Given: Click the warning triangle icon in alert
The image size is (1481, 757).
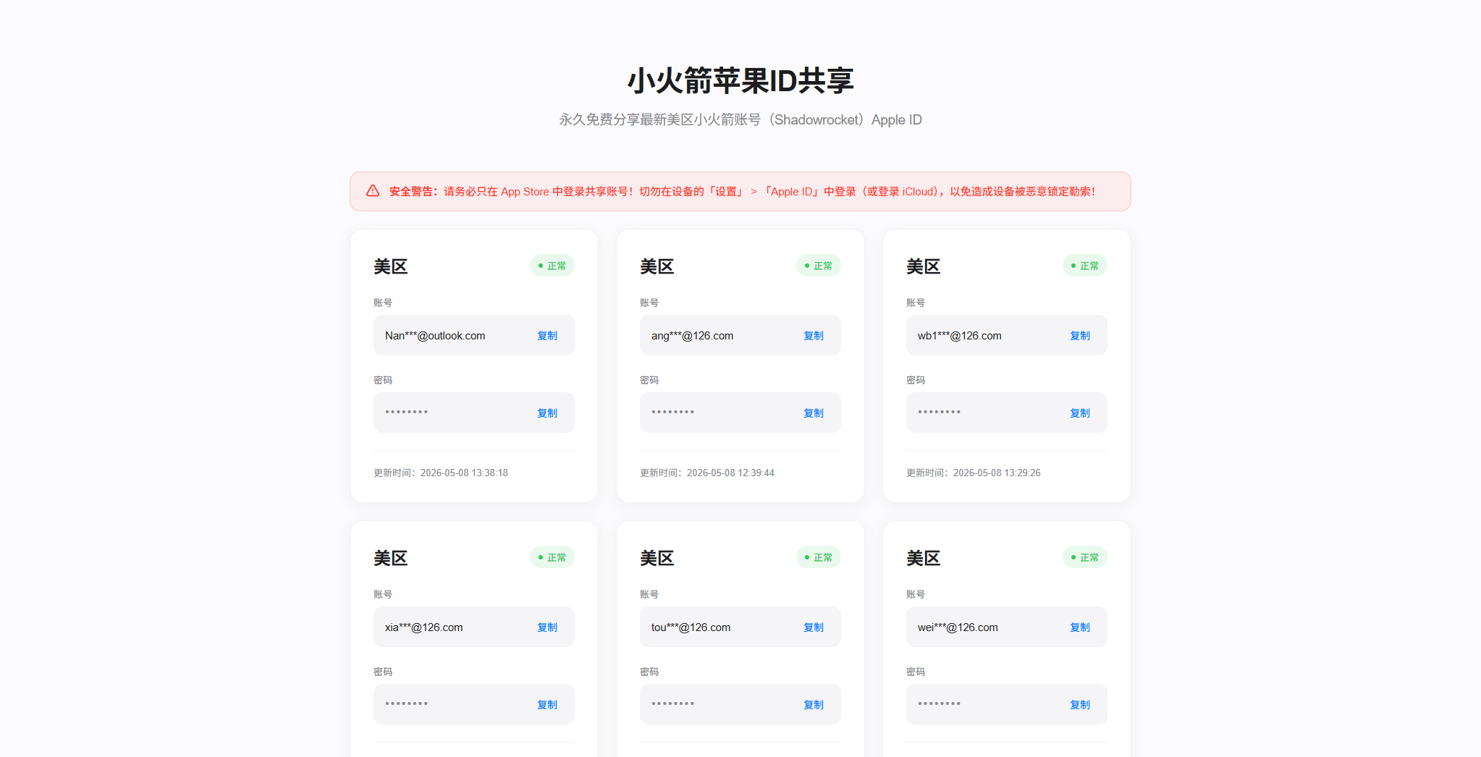Looking at the screenshot, I should pyautogui.click(x=373, y=191).
